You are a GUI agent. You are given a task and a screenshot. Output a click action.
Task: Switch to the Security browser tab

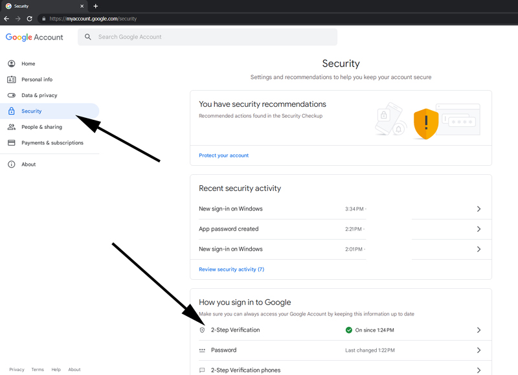tap(44, 6)
